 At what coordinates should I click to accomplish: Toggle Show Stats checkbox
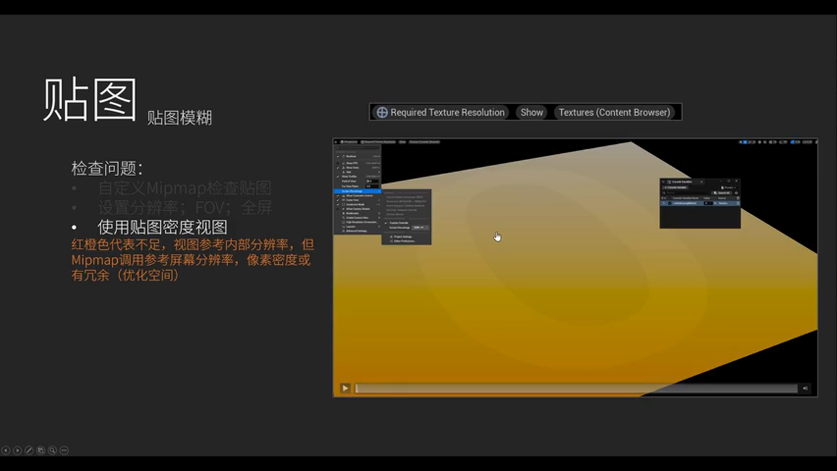338,167
